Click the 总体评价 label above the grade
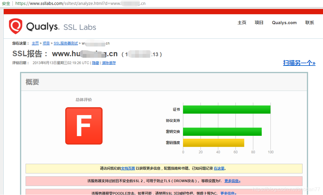The width and height of the screenshot is (323, 195). (x=84, y=100)
